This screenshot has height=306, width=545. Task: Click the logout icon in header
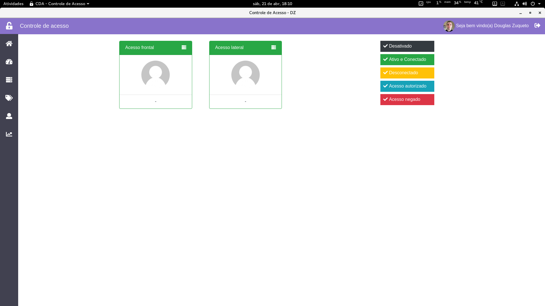(537, 25)
